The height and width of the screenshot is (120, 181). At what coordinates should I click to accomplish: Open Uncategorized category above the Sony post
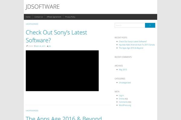coord(32,24)
